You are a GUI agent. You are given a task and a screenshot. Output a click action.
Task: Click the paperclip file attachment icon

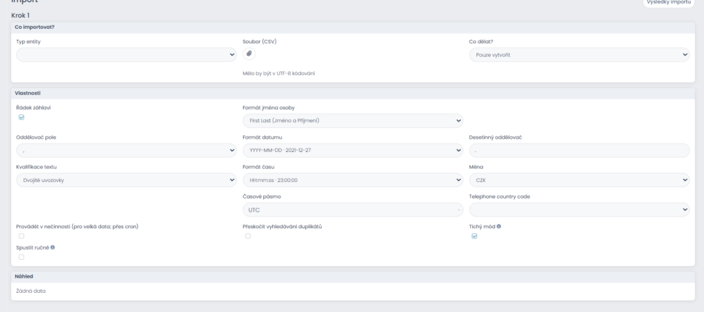click(x=249, y=54)
